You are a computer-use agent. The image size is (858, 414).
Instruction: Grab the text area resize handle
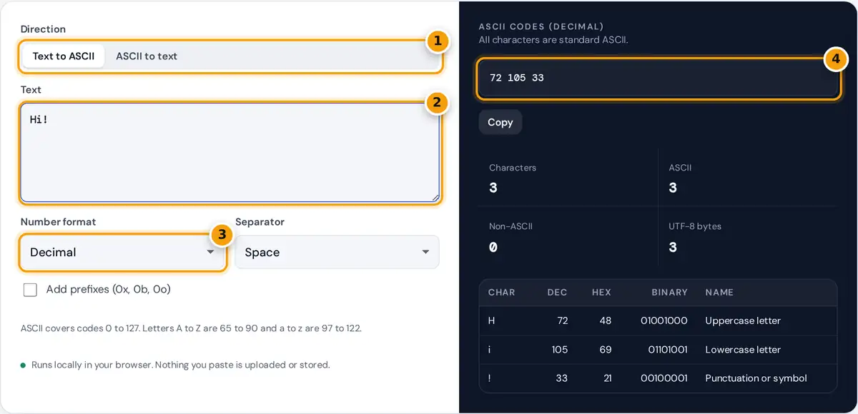tap(435, 197)
